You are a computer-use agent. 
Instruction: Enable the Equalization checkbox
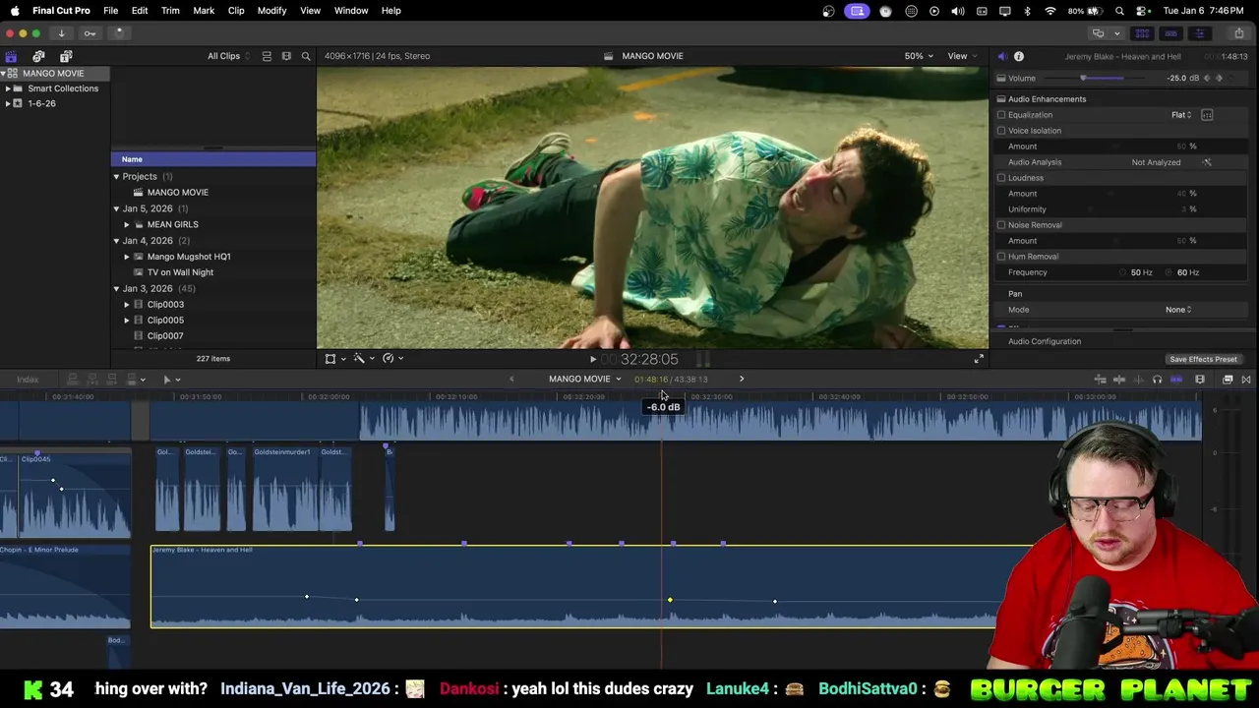coord(1001,115)
